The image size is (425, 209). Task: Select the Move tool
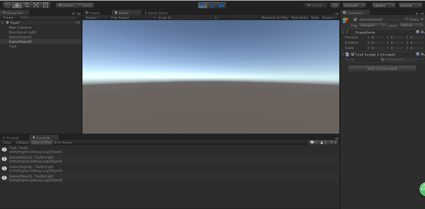point(17,5)
